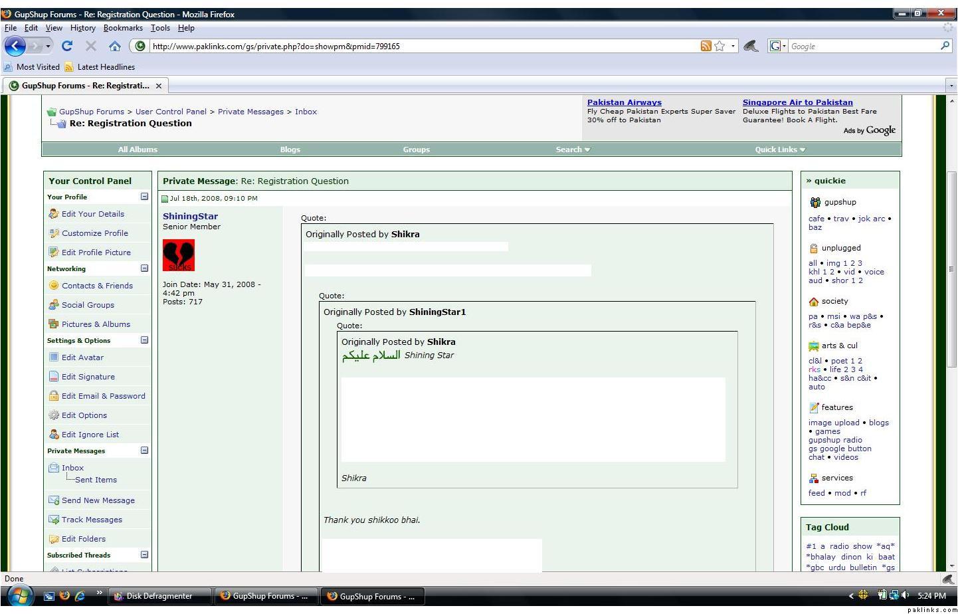Click the Windows Start orb
Screen dimensions: 958x614
[x=18, y=595]
